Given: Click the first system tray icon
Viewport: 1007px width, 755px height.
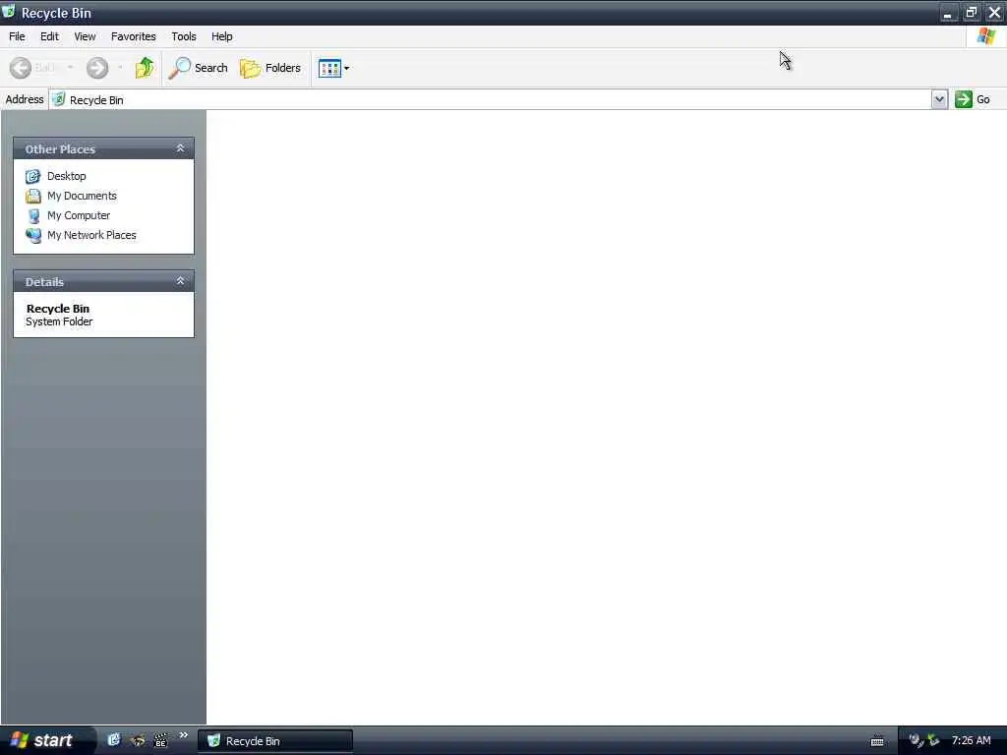Looking at the screenshot, I should pos(917,740).
